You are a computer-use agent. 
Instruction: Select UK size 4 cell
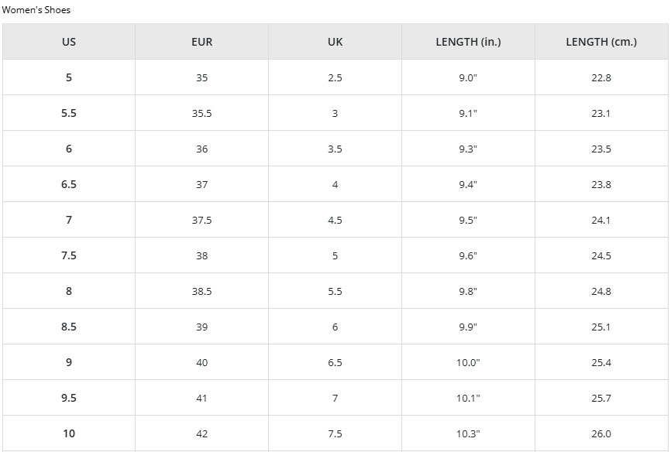pyautogui.click(x=335, y=184)
